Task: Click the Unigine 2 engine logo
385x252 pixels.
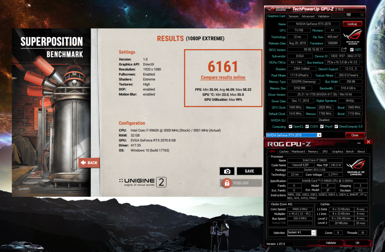Action: tap(143, 182)
